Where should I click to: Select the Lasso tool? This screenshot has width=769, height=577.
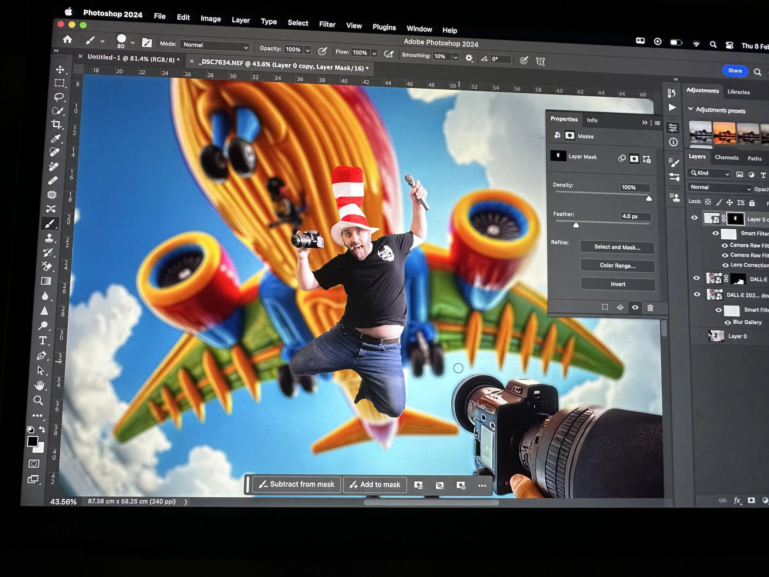58,97
